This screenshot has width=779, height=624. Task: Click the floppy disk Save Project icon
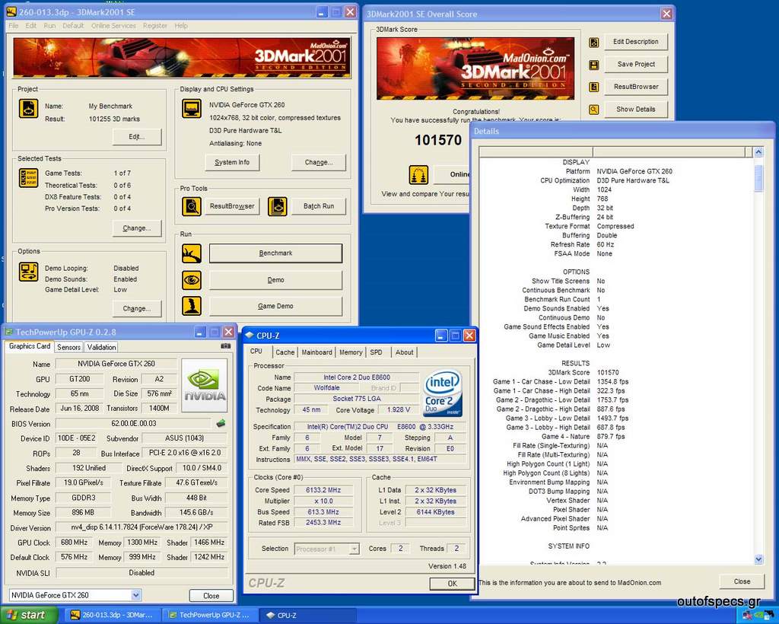coord(593,65)
